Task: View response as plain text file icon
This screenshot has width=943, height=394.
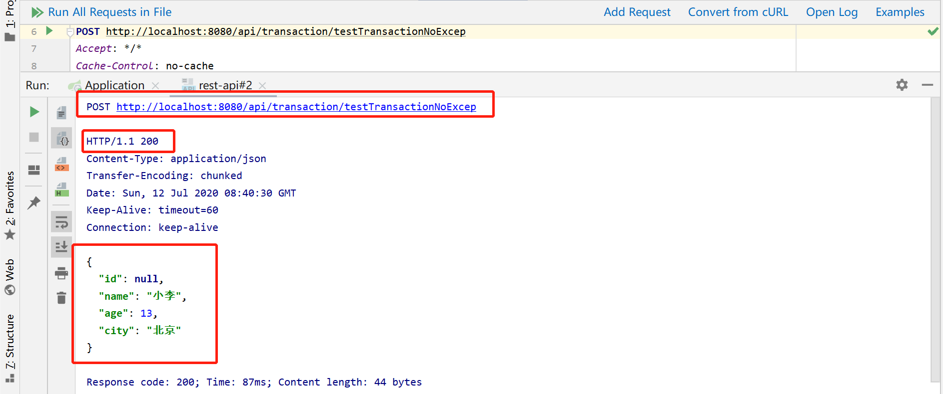Action: pyautogui.click(x=61, y=113)
